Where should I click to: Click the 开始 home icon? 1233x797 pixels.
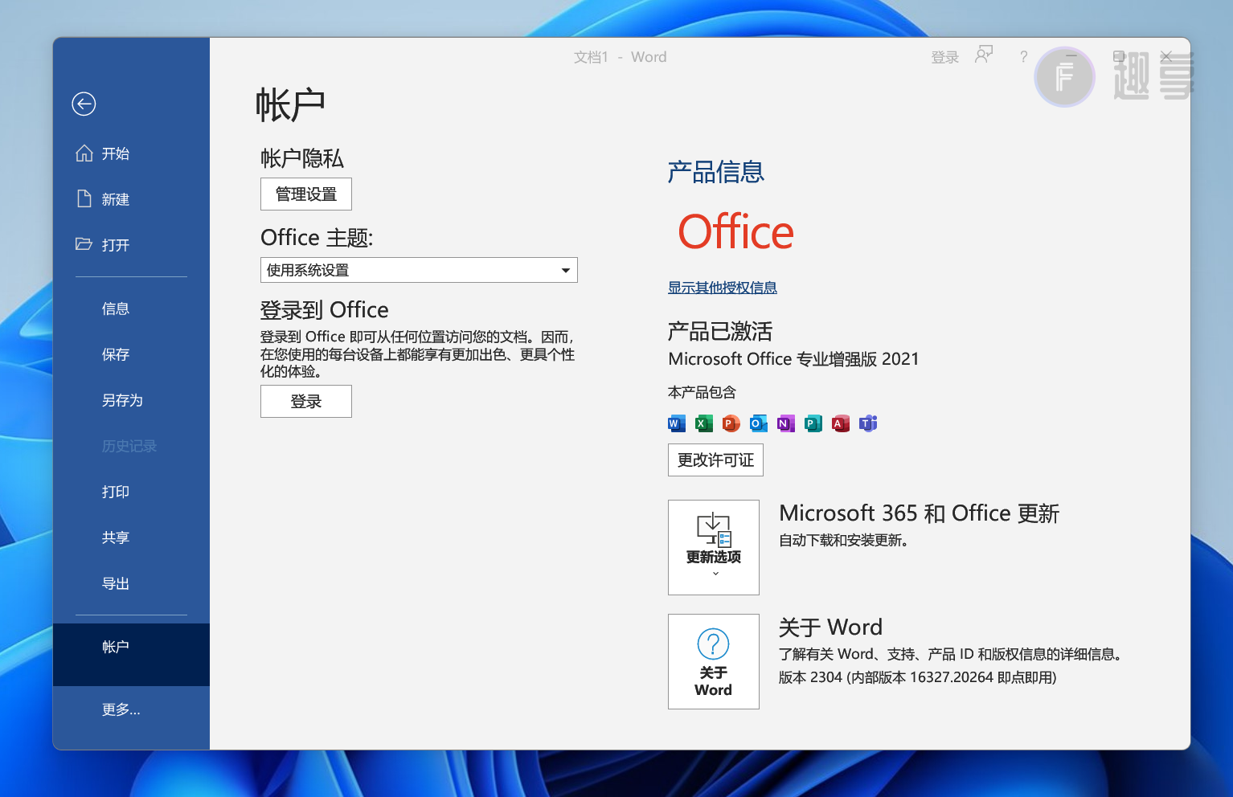84,153
